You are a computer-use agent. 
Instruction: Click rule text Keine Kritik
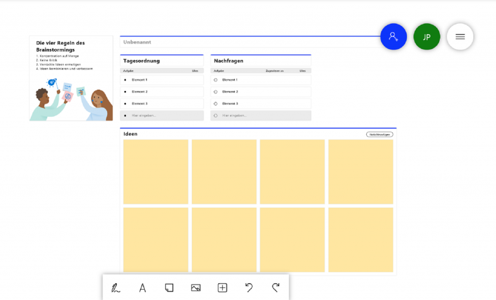click(48, 60)
